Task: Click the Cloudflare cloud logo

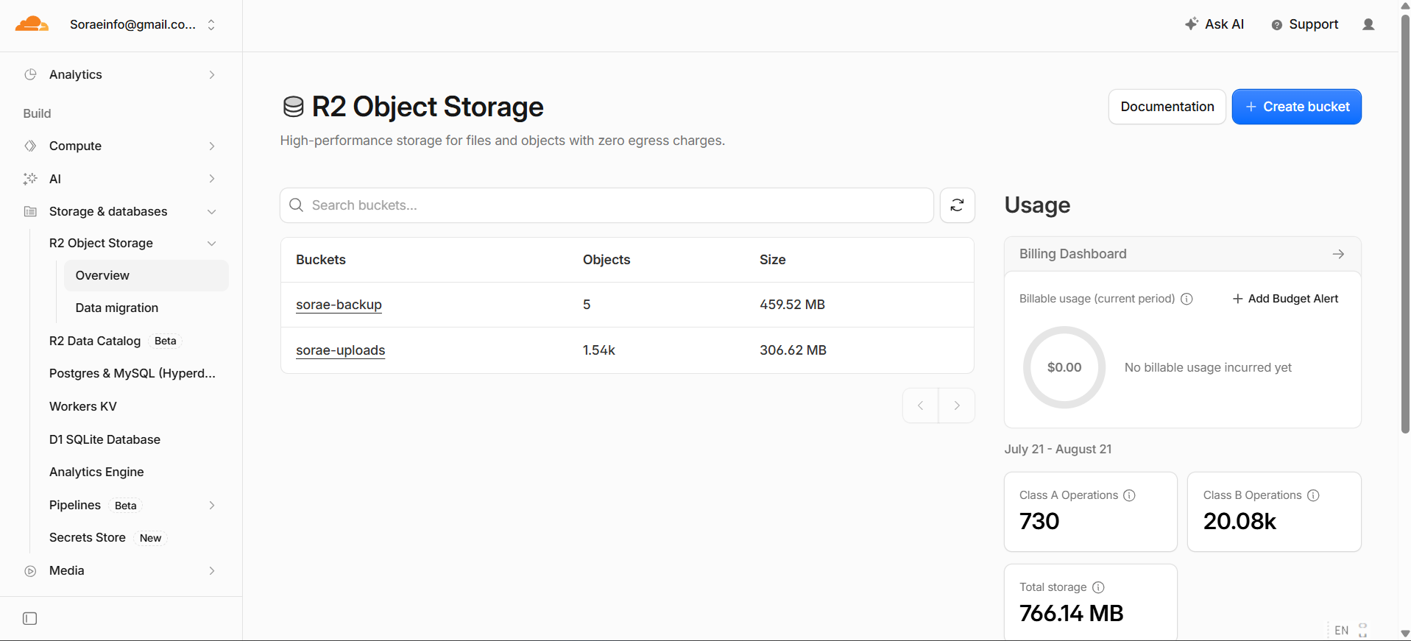Action: click(32, 24)
